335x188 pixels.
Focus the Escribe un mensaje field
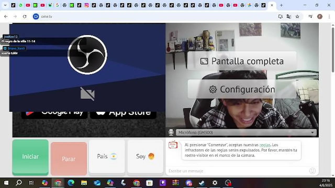pyautogui.click(x=237, y=171)
